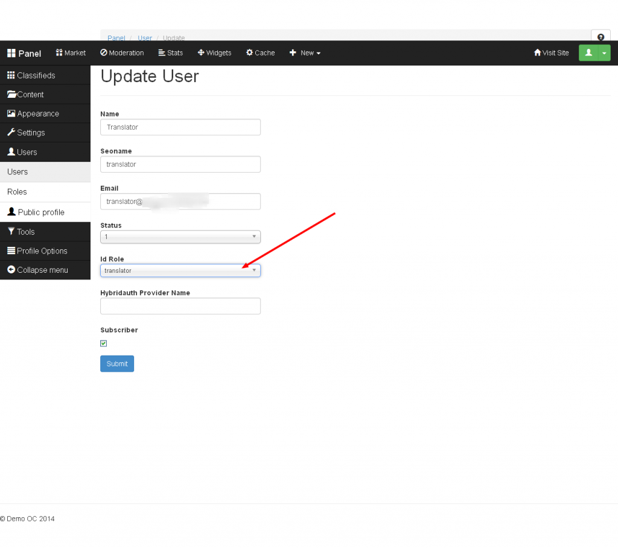Image resolution: width=618 pixels, height=548 pixels.
Task: Toggle the Subscriber checkbox
Action: (x=104, y=343)
